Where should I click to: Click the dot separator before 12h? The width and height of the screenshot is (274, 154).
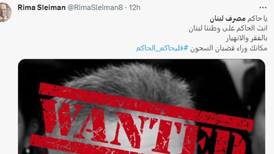126,8
